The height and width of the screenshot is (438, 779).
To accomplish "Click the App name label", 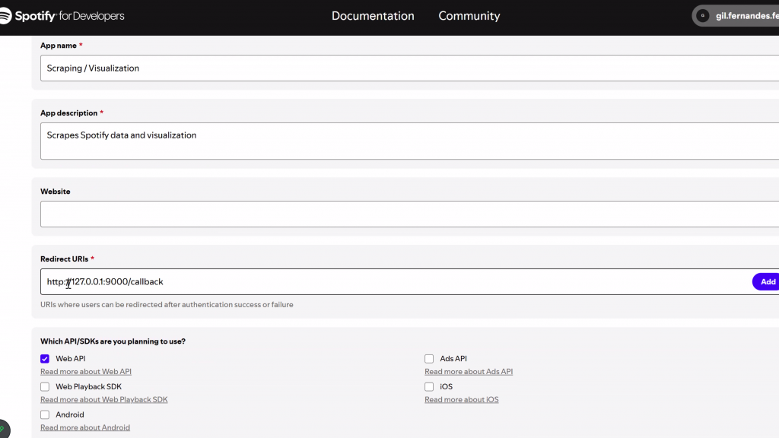I will [x=58, y=45].
